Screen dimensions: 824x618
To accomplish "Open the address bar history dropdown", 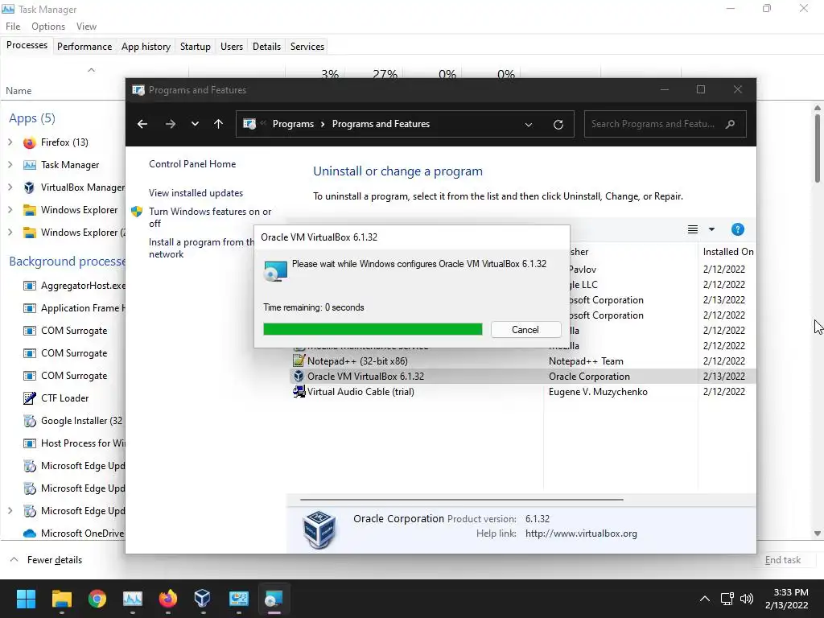I will pos(529,125).
